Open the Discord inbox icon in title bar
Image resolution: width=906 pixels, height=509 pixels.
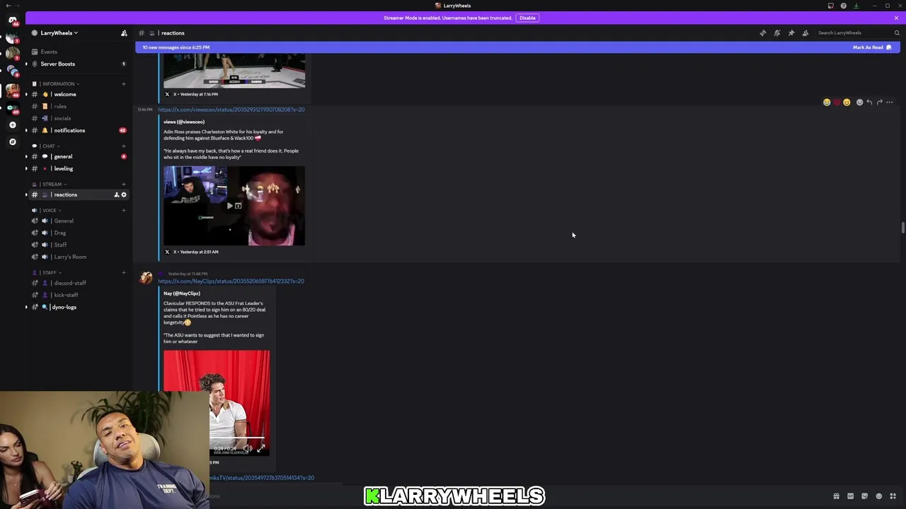point(831,6)
